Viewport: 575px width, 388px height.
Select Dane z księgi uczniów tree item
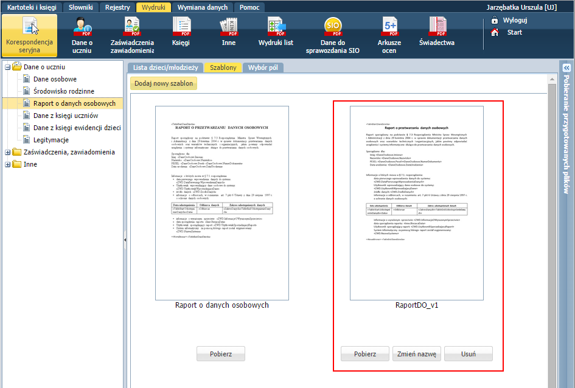(66, 116)
